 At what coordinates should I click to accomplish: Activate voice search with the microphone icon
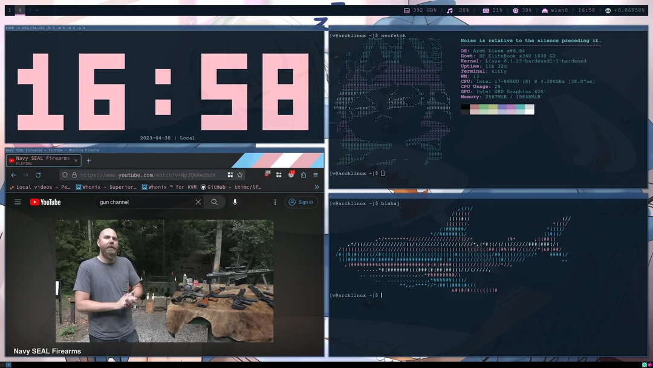pos(235,202)
